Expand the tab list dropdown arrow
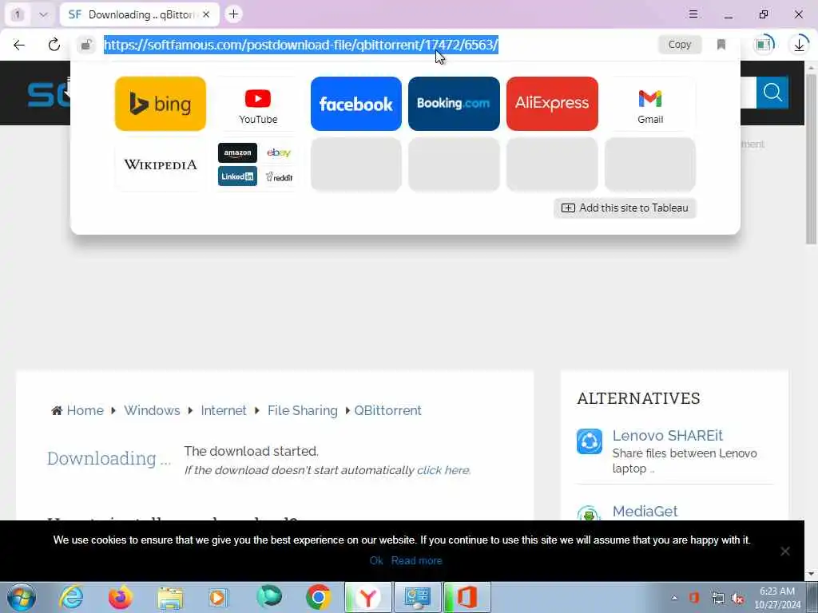This screenshot has width=818, height=613. (43, 14)
